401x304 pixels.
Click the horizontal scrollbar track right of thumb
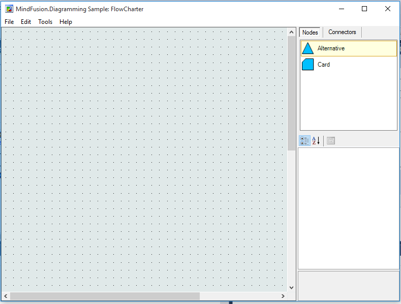click(239, 296)
